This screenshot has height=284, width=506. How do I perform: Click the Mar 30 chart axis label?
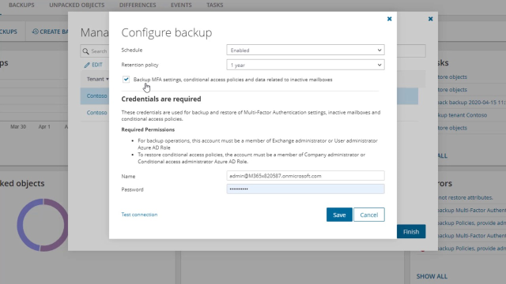(18, 126)
